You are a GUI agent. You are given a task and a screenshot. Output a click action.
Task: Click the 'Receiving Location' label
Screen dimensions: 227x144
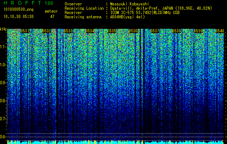click(x=84, y=8)
